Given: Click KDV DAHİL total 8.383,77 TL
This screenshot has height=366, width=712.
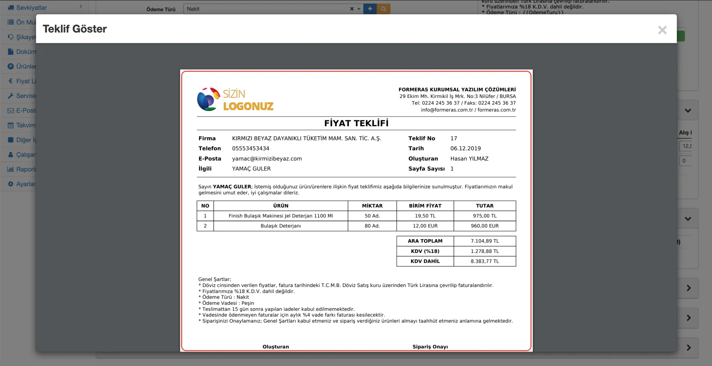Looking at the screenshot, I should click(485, 261).
